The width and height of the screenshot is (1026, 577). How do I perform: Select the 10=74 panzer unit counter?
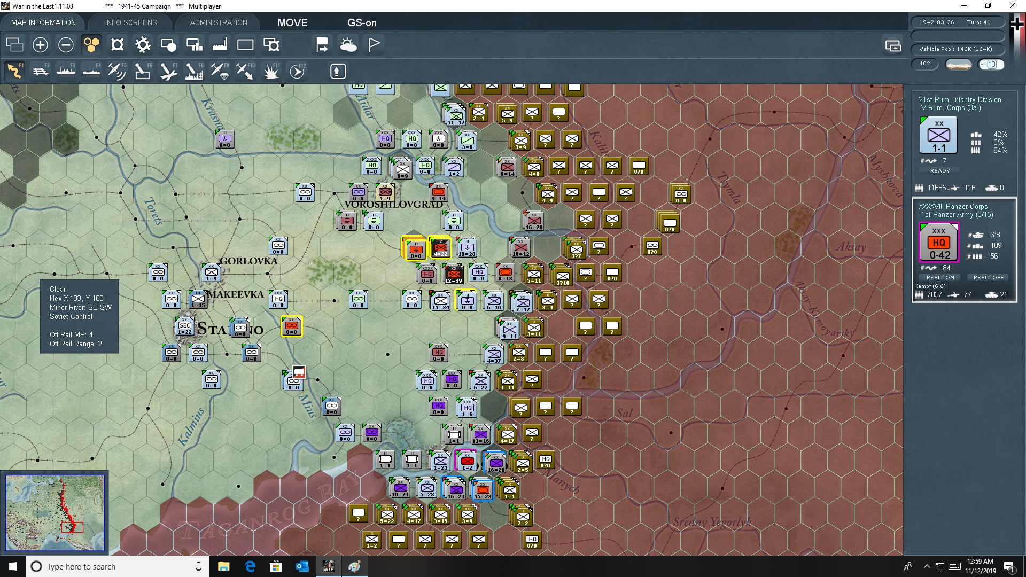[x=400, y=488]
